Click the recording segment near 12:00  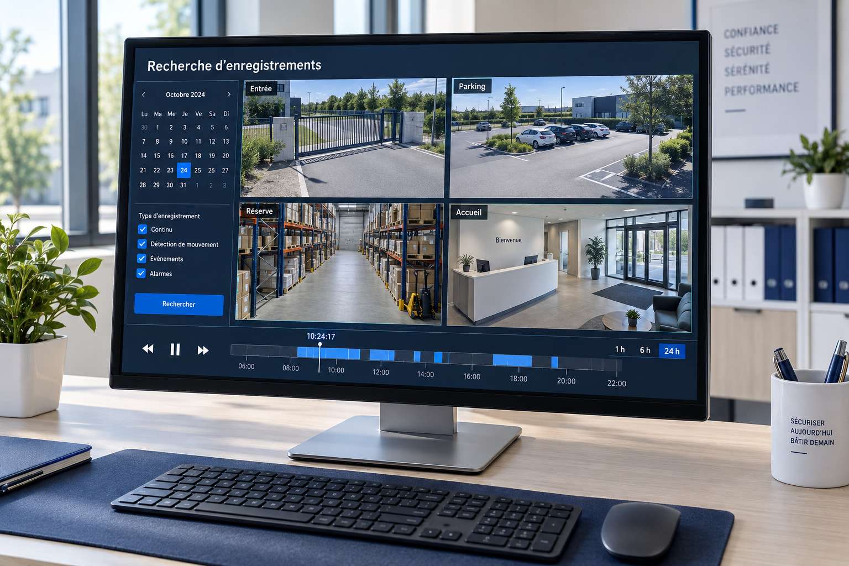point(382,355)
